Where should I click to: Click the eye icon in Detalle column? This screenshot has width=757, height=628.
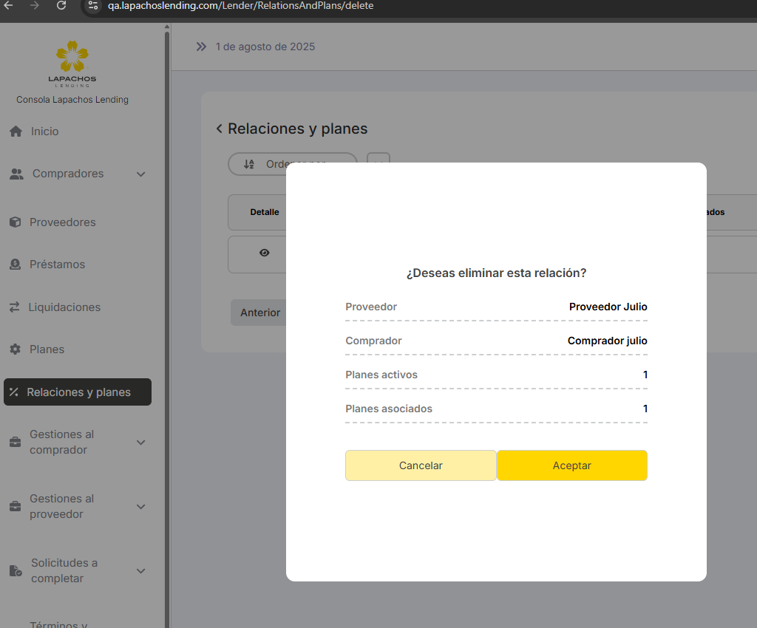(x=264, y=253)
